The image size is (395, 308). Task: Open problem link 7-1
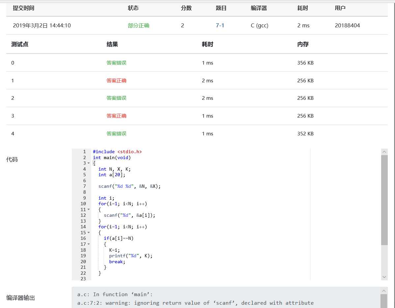220,25
